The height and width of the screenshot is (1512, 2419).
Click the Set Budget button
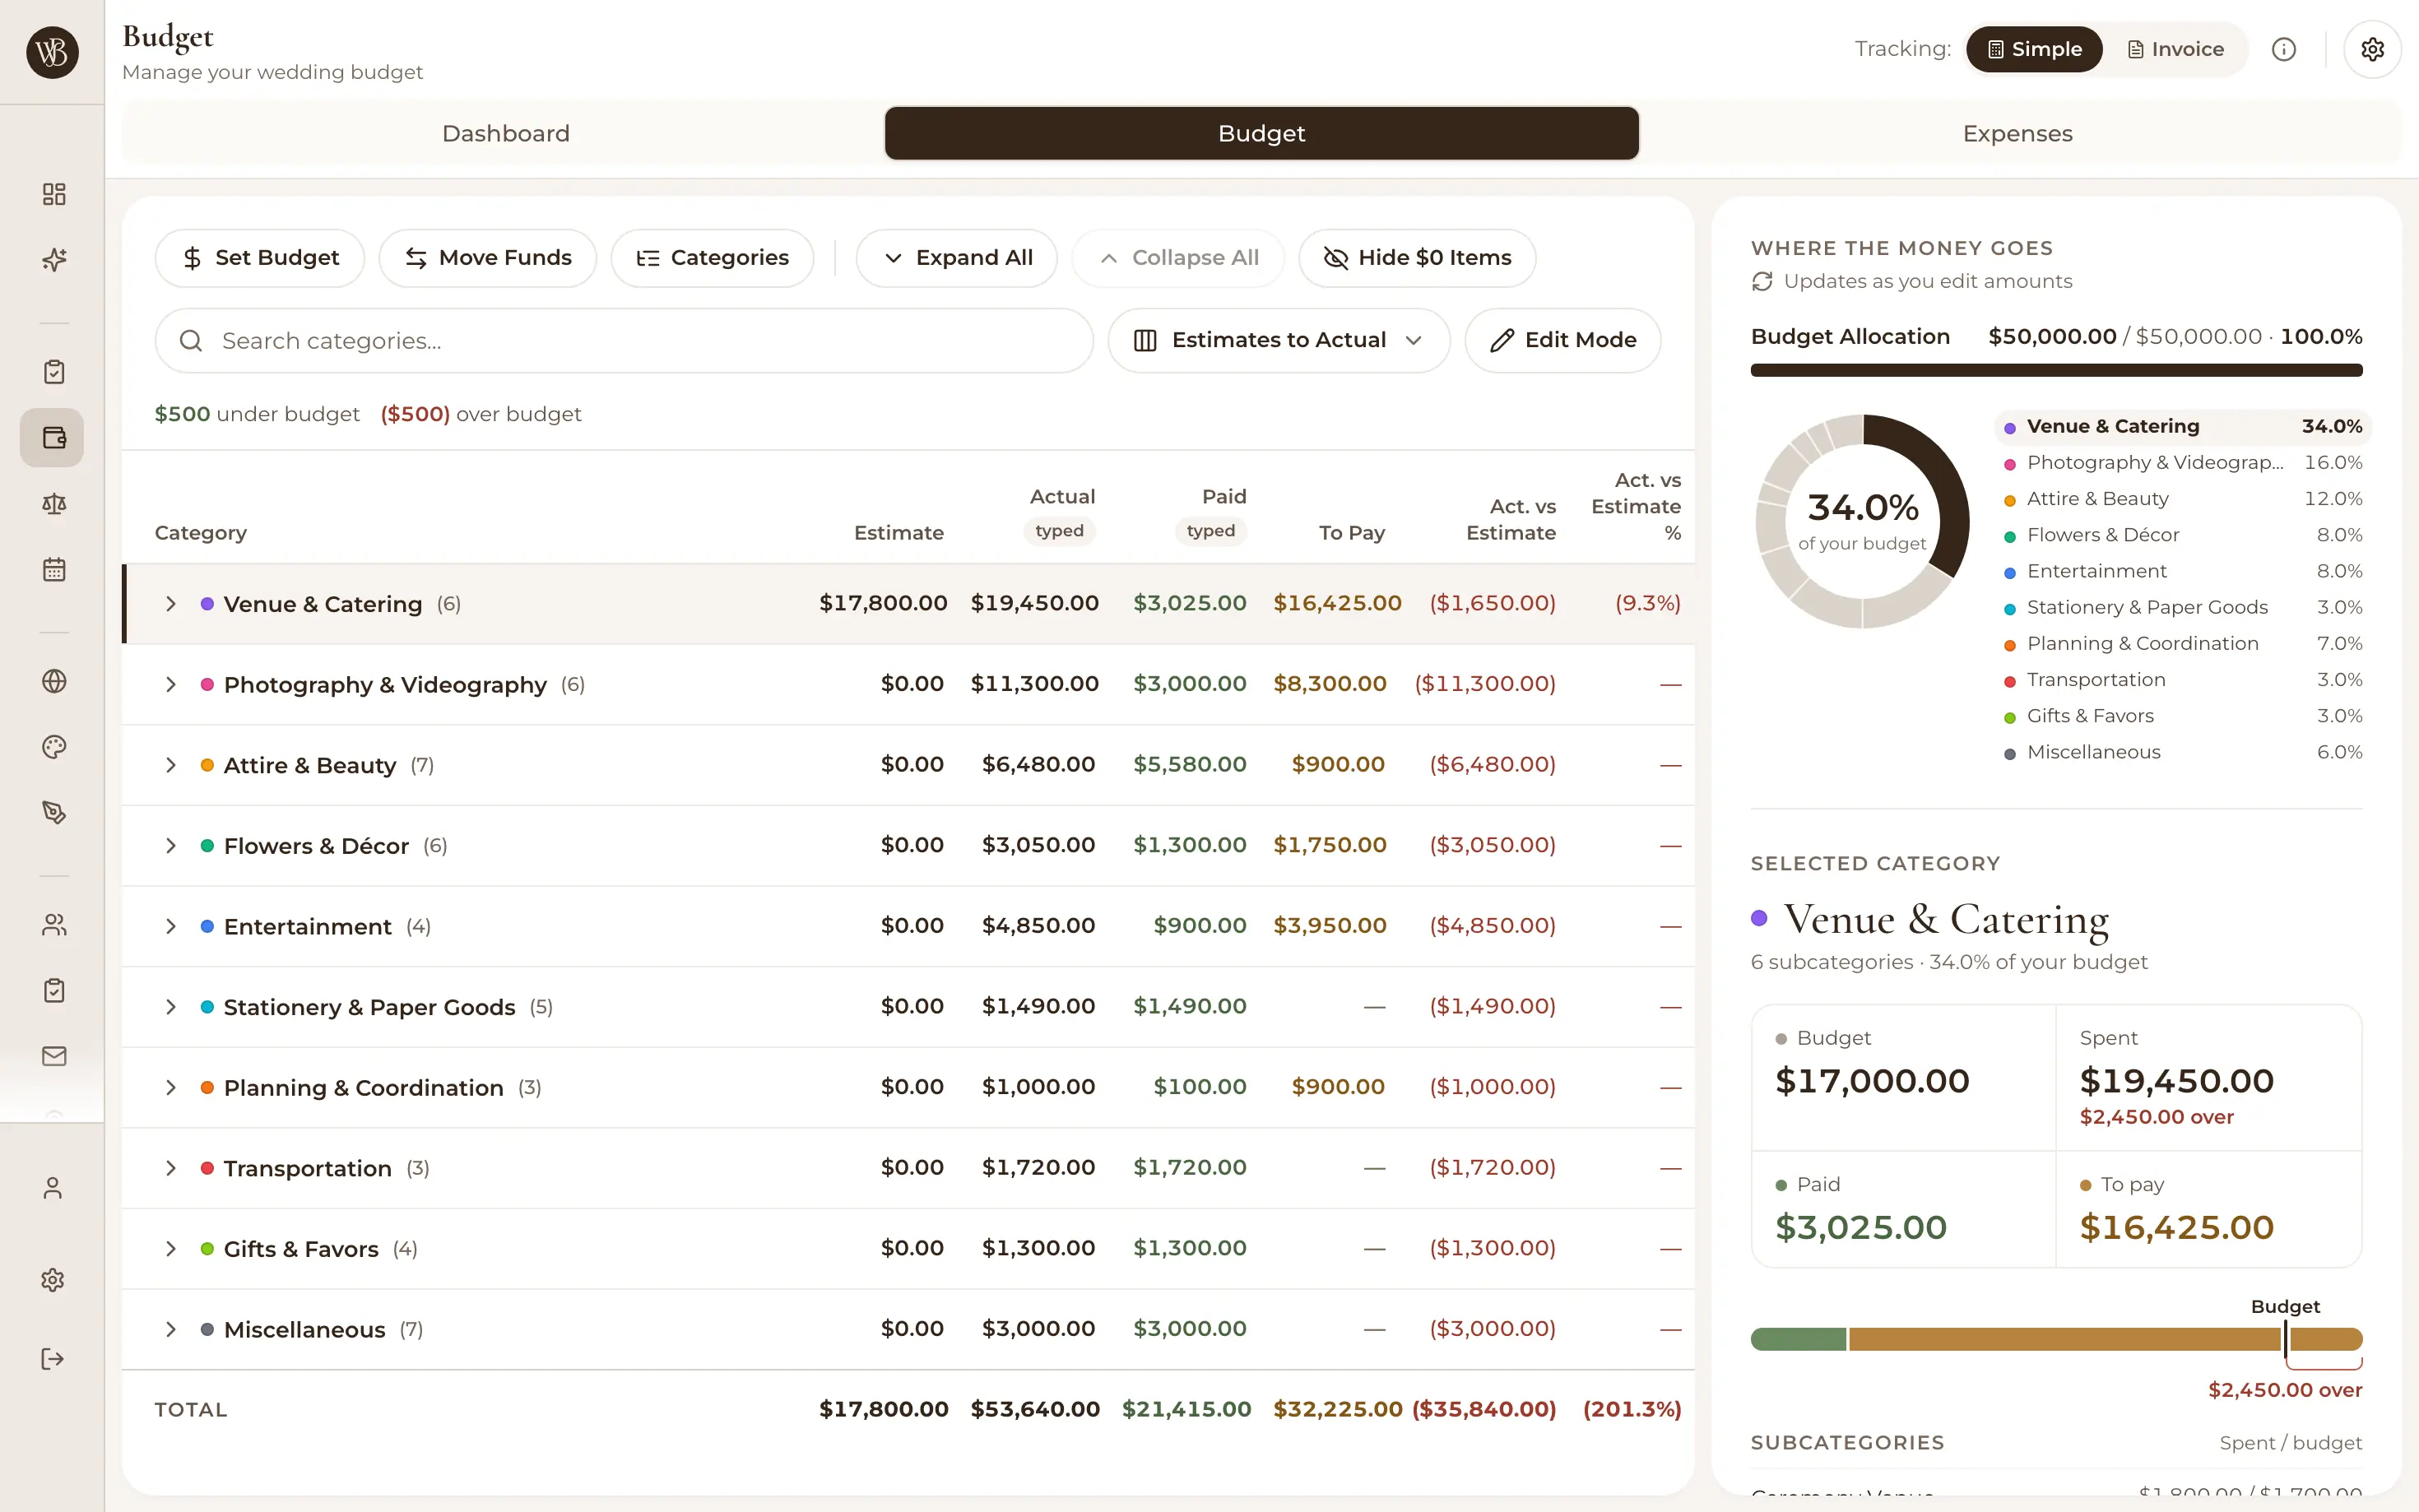(x=260, y=258)
